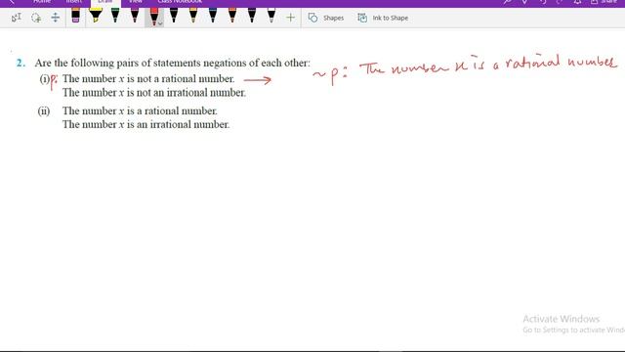Click text 'The number x is a rational number.'

pos(140,110)
